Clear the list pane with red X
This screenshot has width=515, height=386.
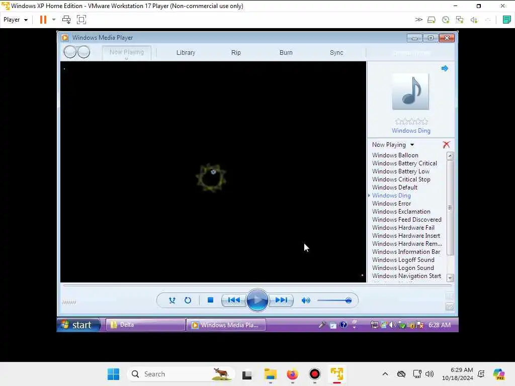[x=446, y=145]
